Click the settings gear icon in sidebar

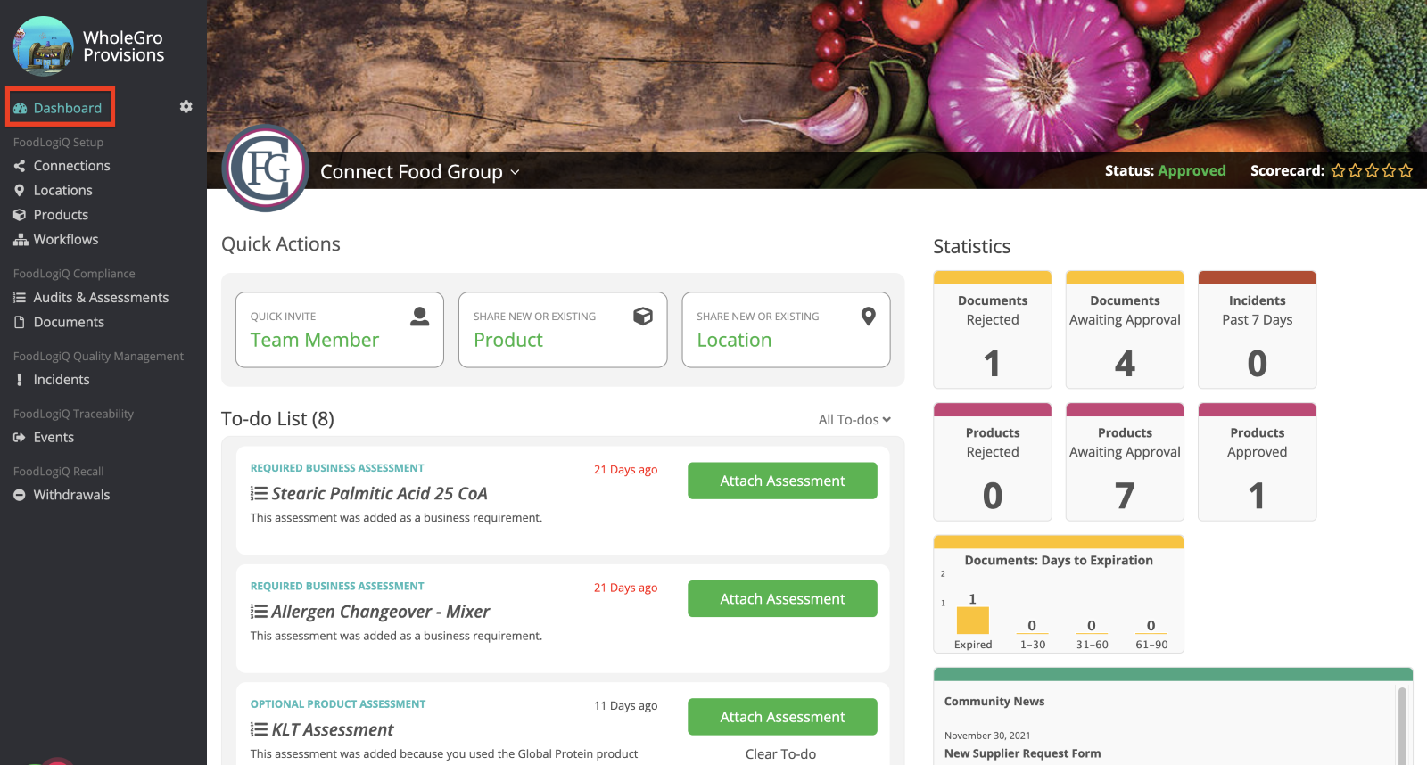[x=186, y=106]
